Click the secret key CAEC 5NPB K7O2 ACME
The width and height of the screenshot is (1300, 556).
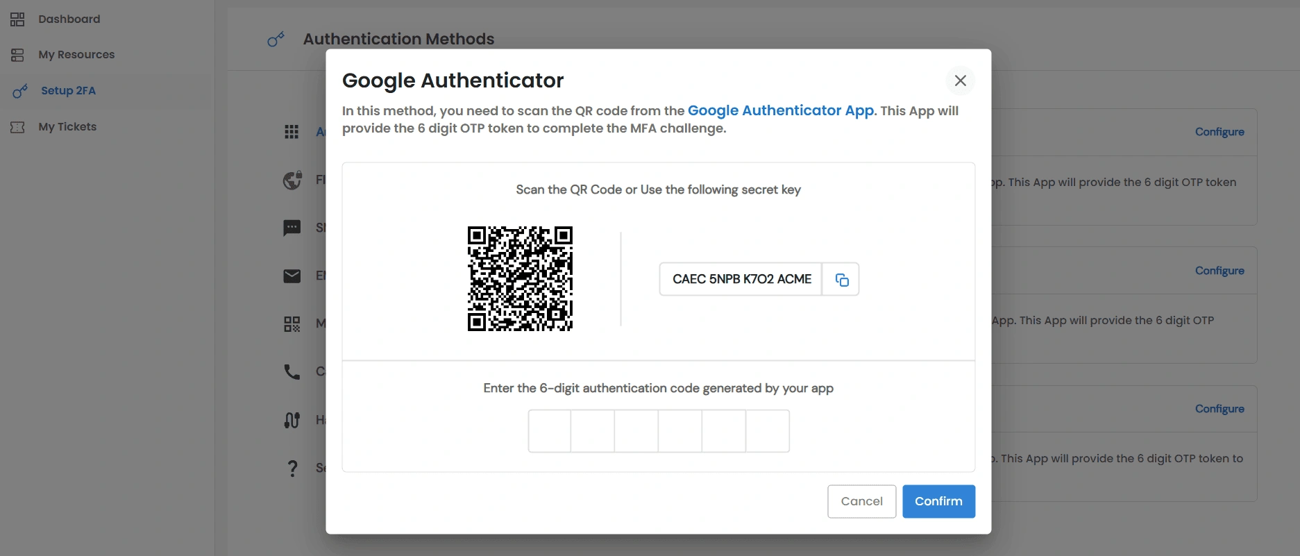click(x=741, y=279)
